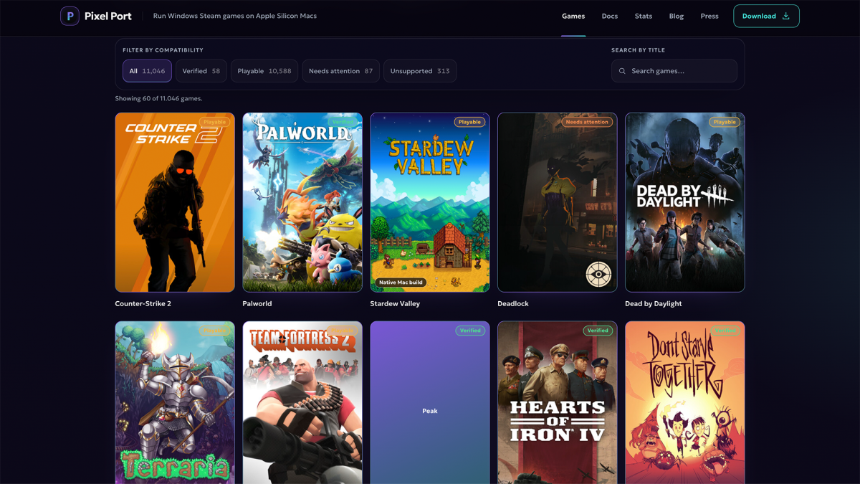The width and height of the screenshot is (860, 484).
Task: Click the Counter-Strike 2 title text
Action: tap(143, 303)
